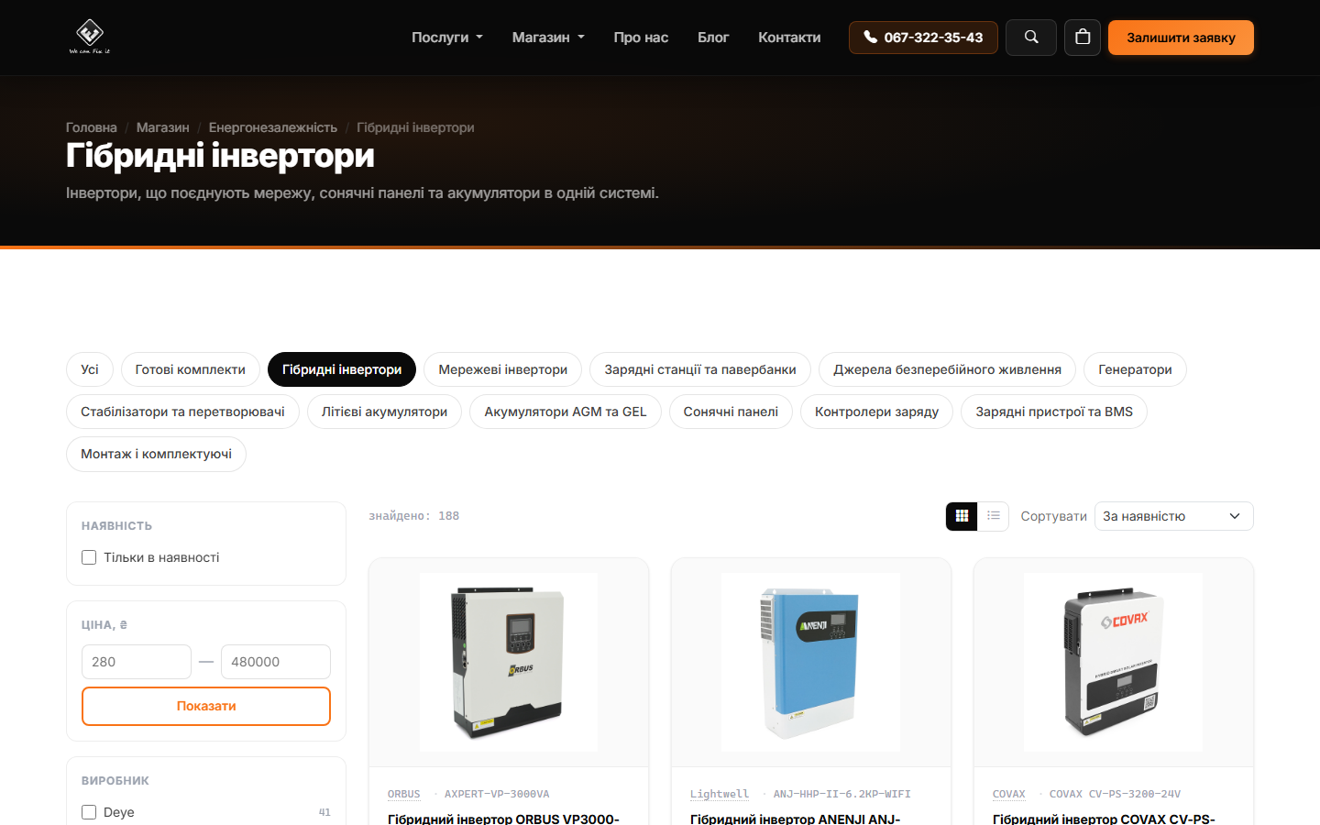Viewport: 1320px width, 825px height.
Task: Click the AXPERT-VP-3000VA model code
Action: [497, 794]
